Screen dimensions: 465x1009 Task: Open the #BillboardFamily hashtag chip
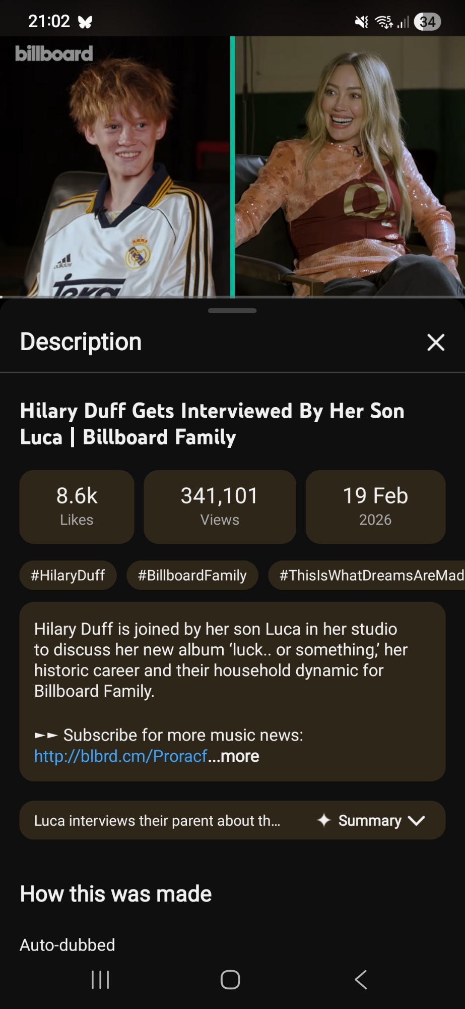tap(192, 575)
